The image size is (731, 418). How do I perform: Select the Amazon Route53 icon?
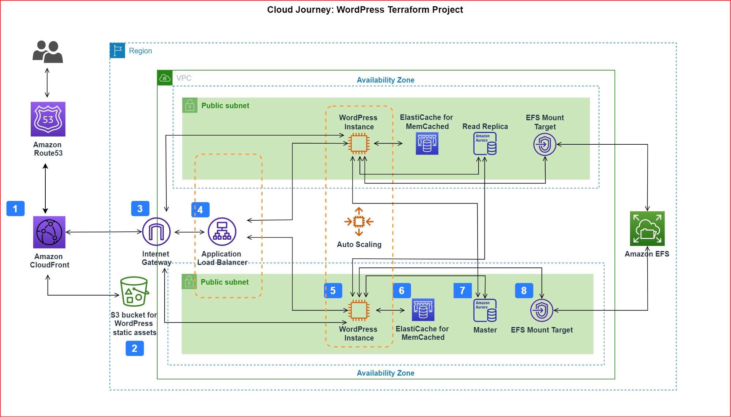(48, 119)
